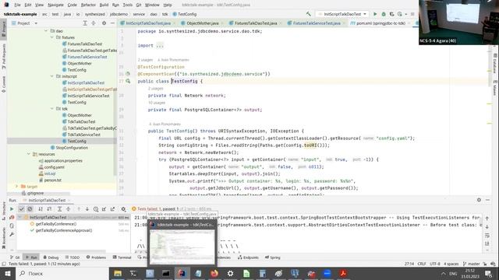Jump to next failed test arrow
Image resolution: width=499 pixels, height=280 pixels.
(x=87, y=209)
